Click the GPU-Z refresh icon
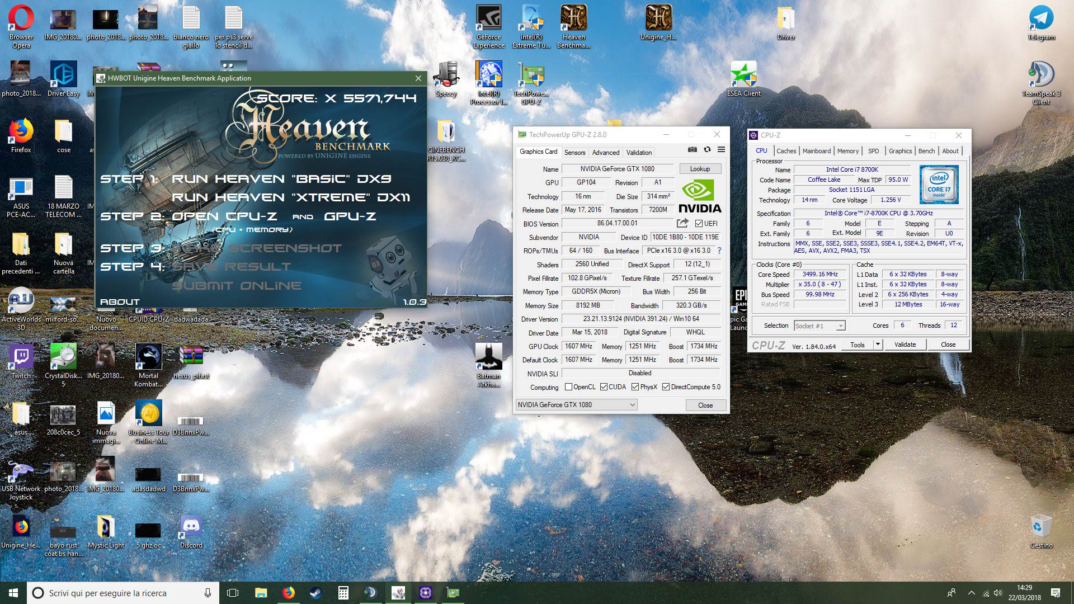The height and width of the screenshot is (604, 1074). [x=707, y=150]
